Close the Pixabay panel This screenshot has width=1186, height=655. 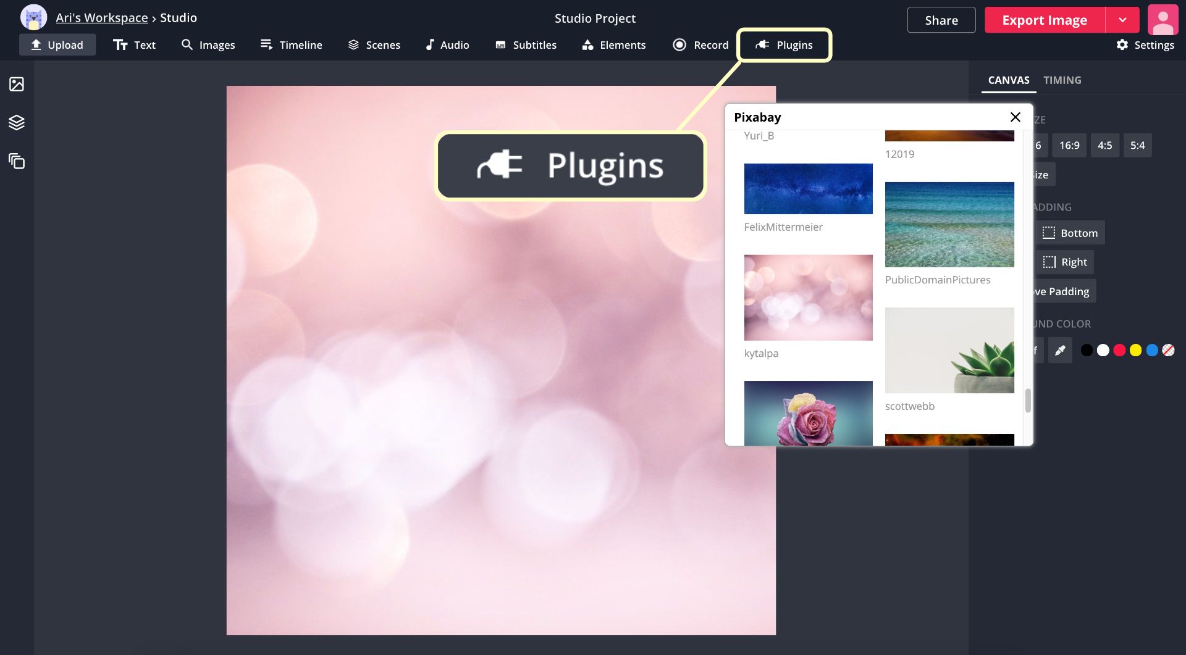pos(1015,117)
